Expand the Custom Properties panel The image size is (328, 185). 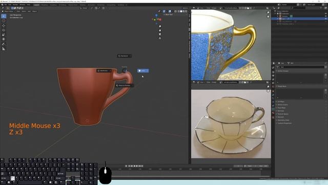(x=284, y=123)
